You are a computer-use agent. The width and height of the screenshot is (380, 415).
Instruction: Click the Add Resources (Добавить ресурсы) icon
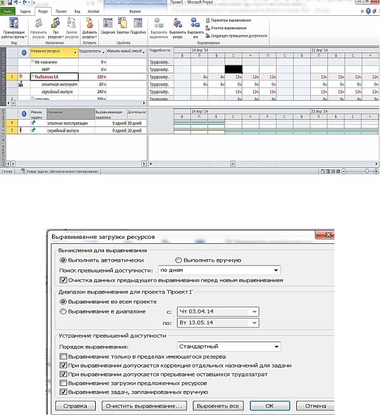(89, 23)
